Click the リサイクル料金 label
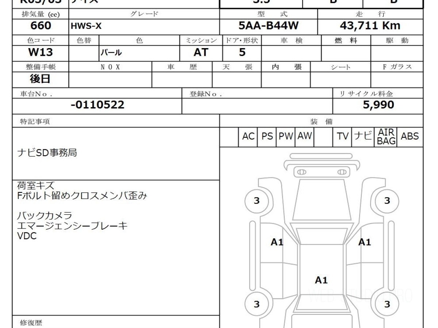This screenshot has height=328, width=438. coord(366,94)
